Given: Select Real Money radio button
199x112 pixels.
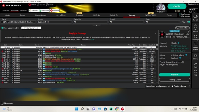Looking at the screenshot, I should coord(180,14).
